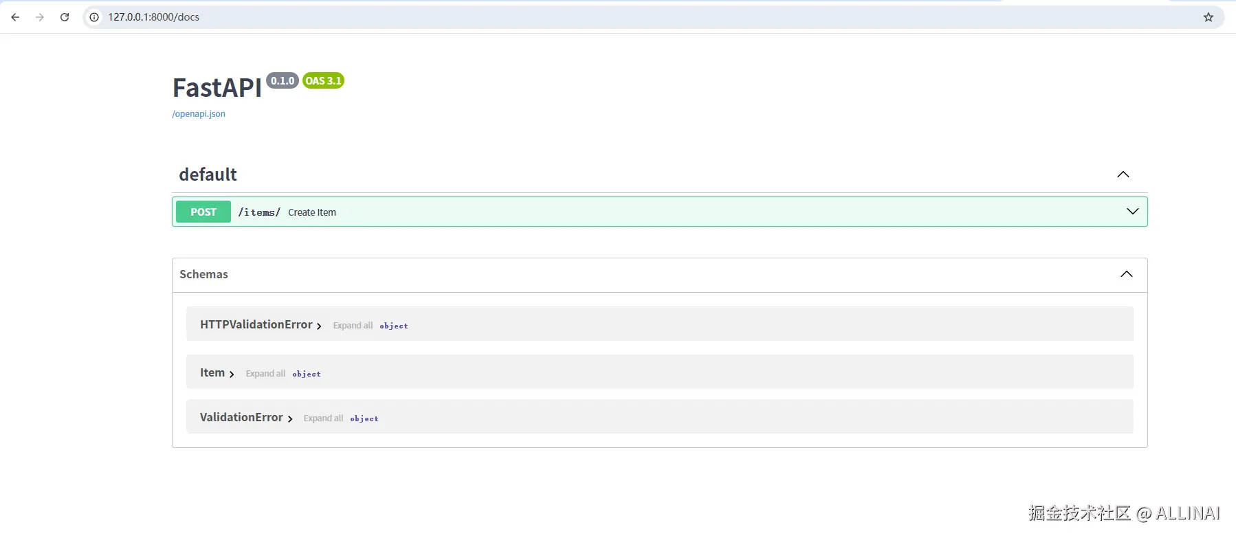
Task: Click Expand all next to ValidationError
Action: 323,418
